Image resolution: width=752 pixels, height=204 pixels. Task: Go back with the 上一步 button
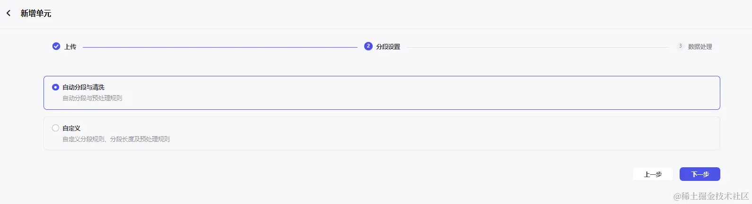click(x=653, y=174)
